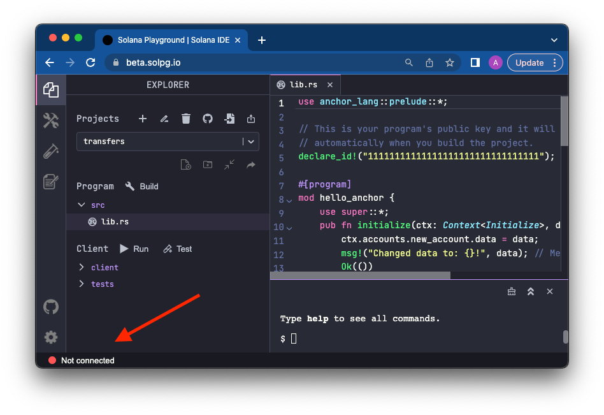604x415 pixels.
Task: Click the browser Update button
Action: (x=535, y=62)
